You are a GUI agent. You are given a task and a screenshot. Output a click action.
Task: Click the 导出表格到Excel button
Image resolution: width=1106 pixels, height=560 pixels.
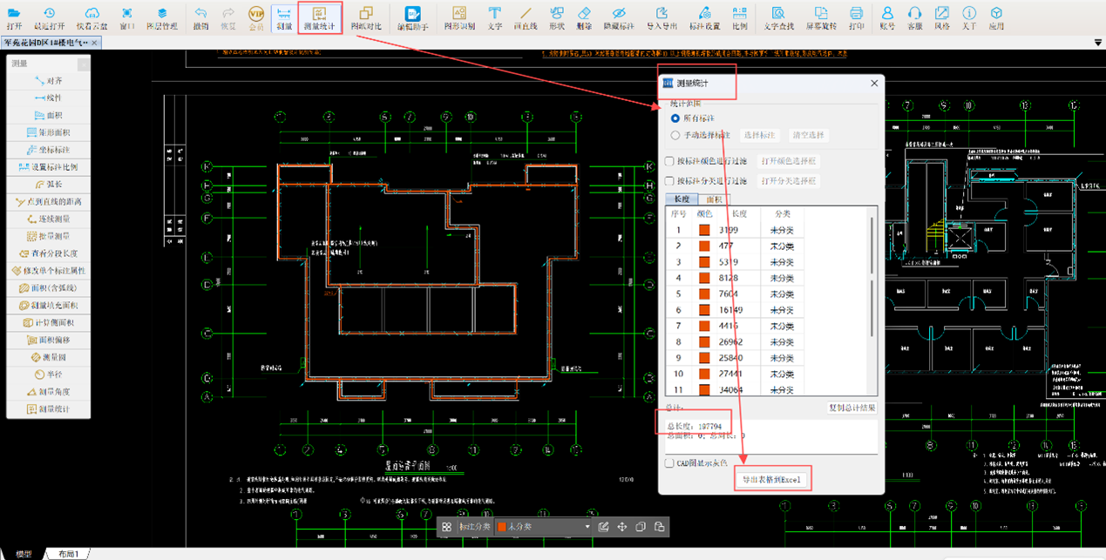click(x=773, y=480)
